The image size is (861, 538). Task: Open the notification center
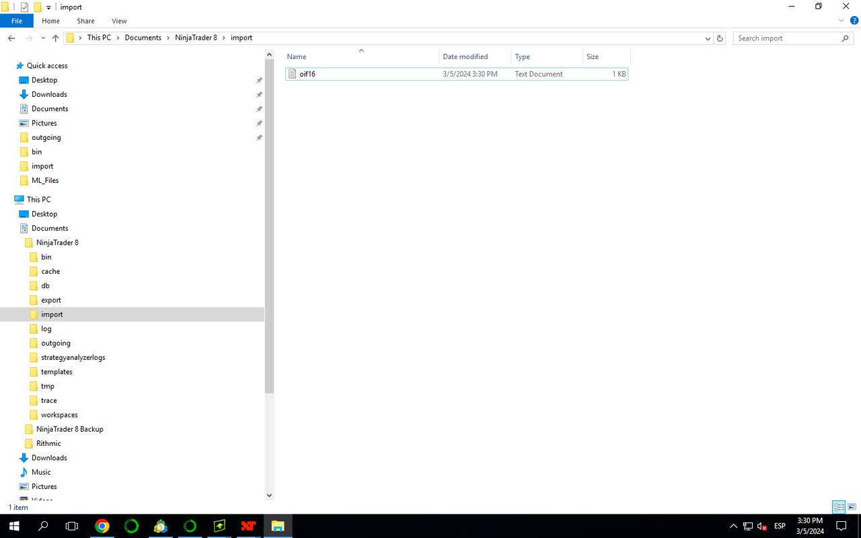pyautogui.click(x=841, y=526)
